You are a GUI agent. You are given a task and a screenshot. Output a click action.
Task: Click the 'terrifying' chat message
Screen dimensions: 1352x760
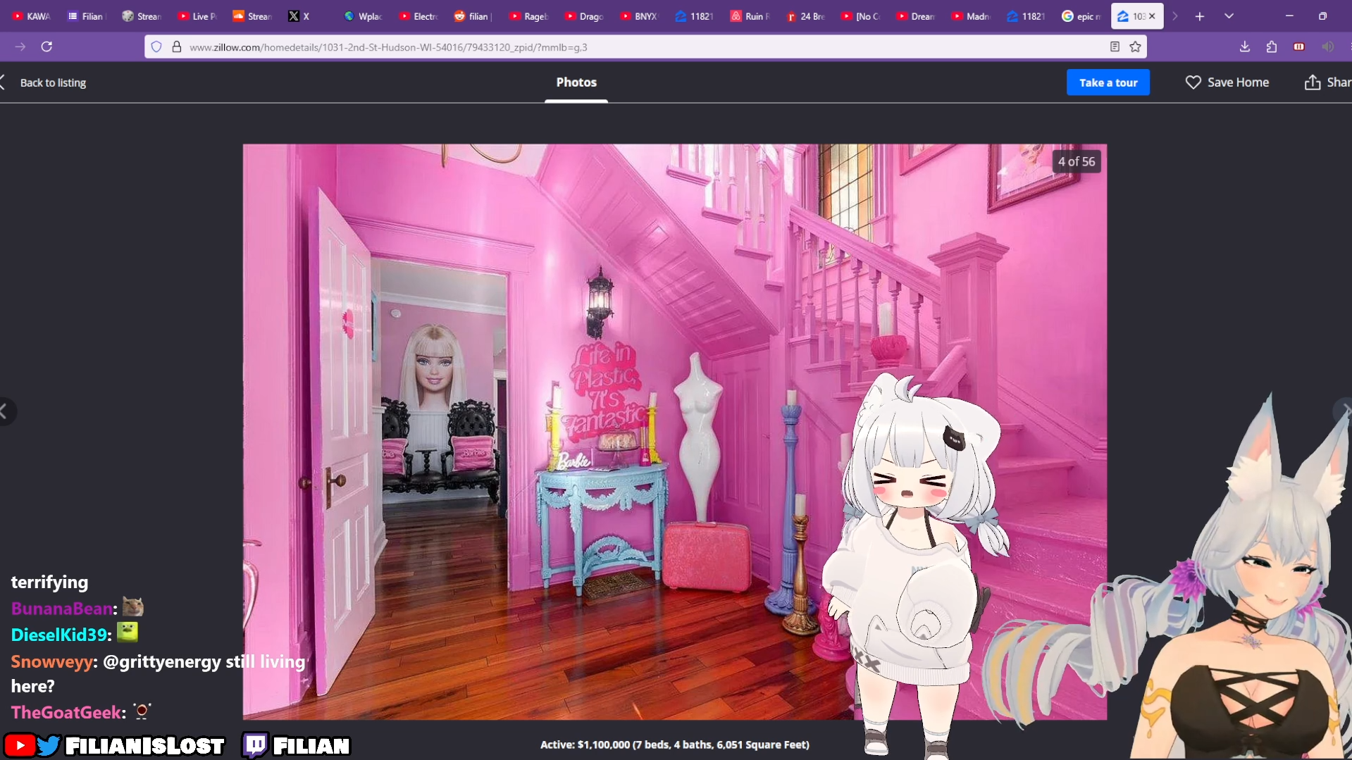pyautogui.click(x=49, y=583)
